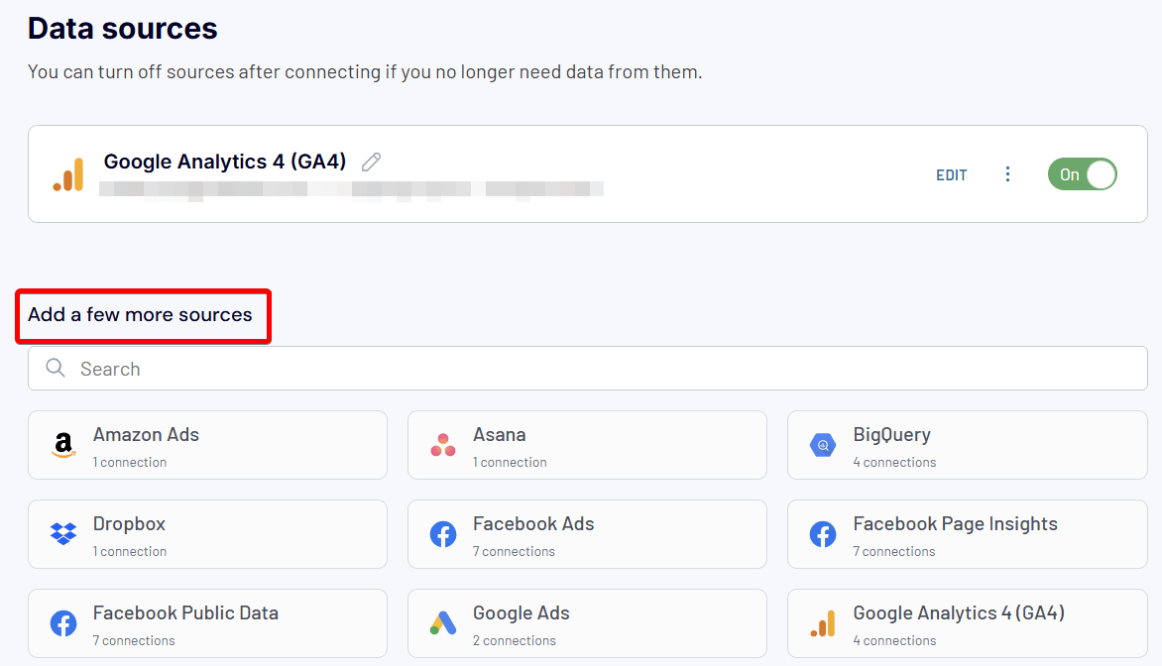The height and width of the screenshot is (666, 1162).
Task: Click the search magnifier icon
Action: tap(56, 369)
